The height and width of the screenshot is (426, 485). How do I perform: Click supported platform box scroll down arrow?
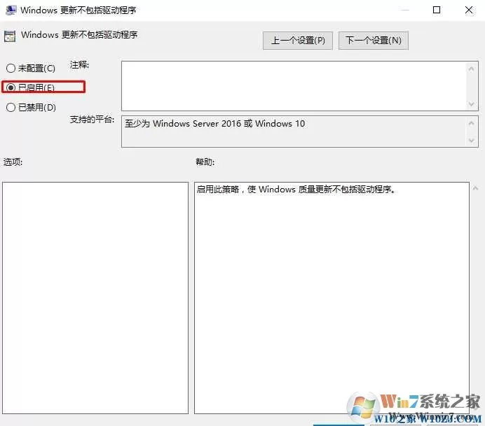[x=471, y=141]
